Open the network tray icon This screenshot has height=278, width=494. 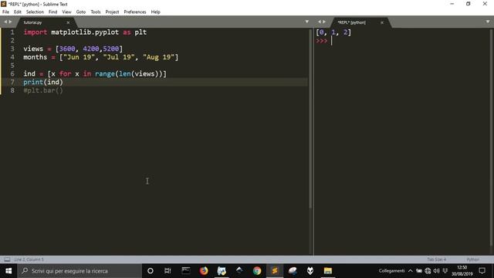pyautogui.click(x=428, y=271)
